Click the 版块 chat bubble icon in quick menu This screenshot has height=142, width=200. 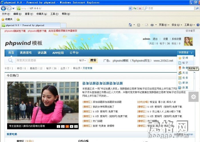click(180, 83)
